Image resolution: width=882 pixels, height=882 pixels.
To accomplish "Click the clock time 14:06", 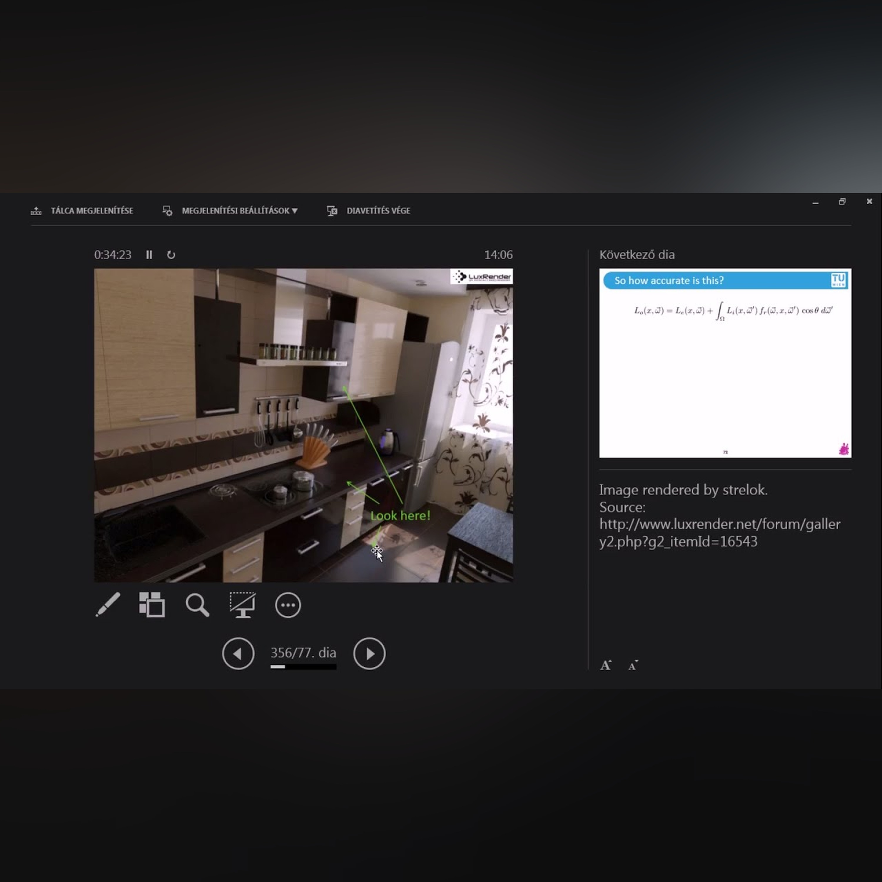I will (x=498, y=255).
